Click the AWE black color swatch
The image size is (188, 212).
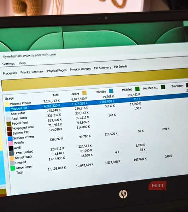click(x=11, y=148)
